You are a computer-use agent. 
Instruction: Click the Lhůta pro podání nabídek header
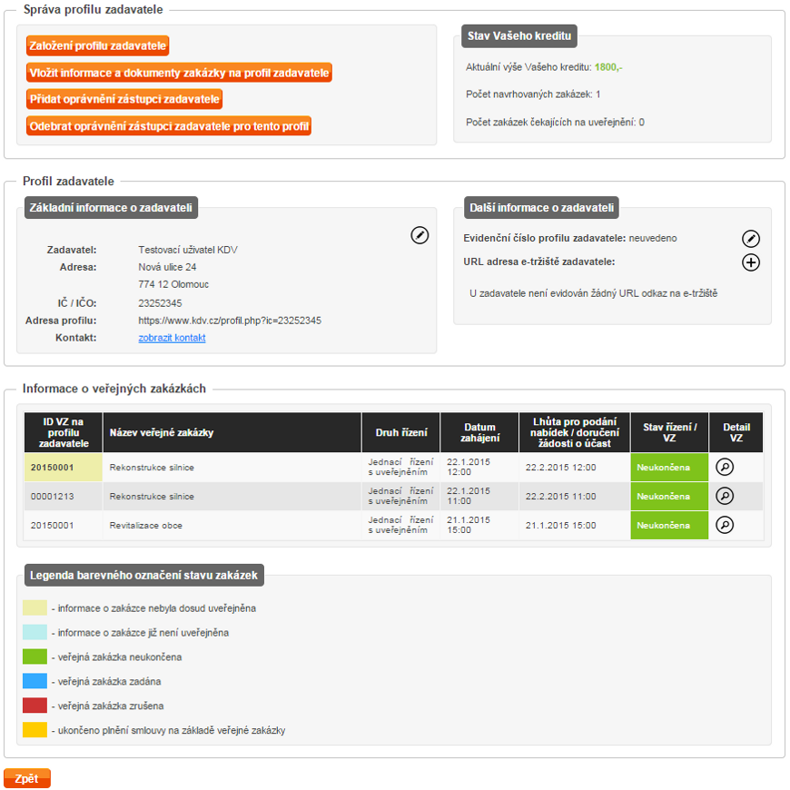pos(575,432)
